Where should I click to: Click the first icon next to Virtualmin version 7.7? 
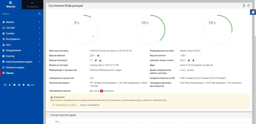(96, 60)
